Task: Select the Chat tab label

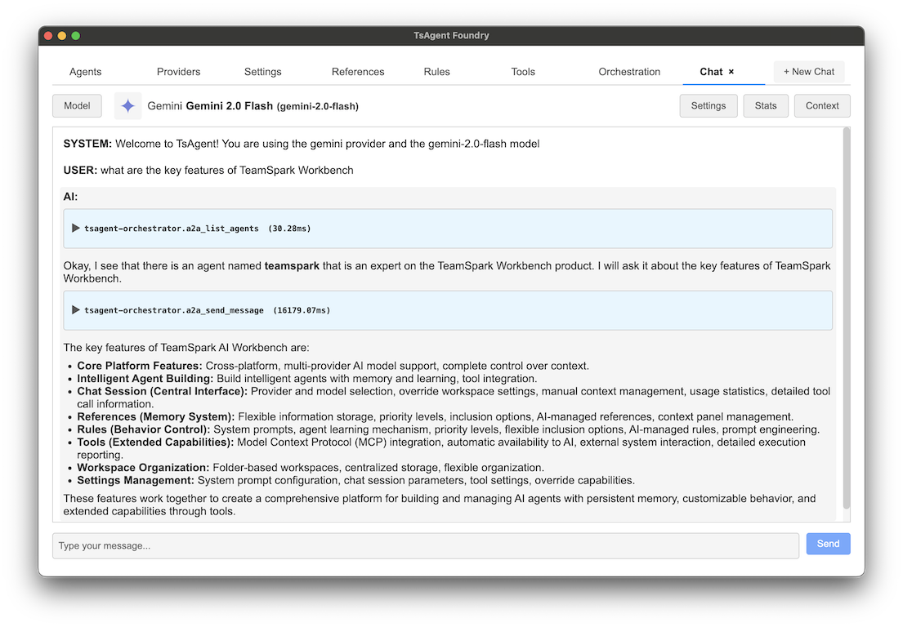Action: [x=711, y=72]
